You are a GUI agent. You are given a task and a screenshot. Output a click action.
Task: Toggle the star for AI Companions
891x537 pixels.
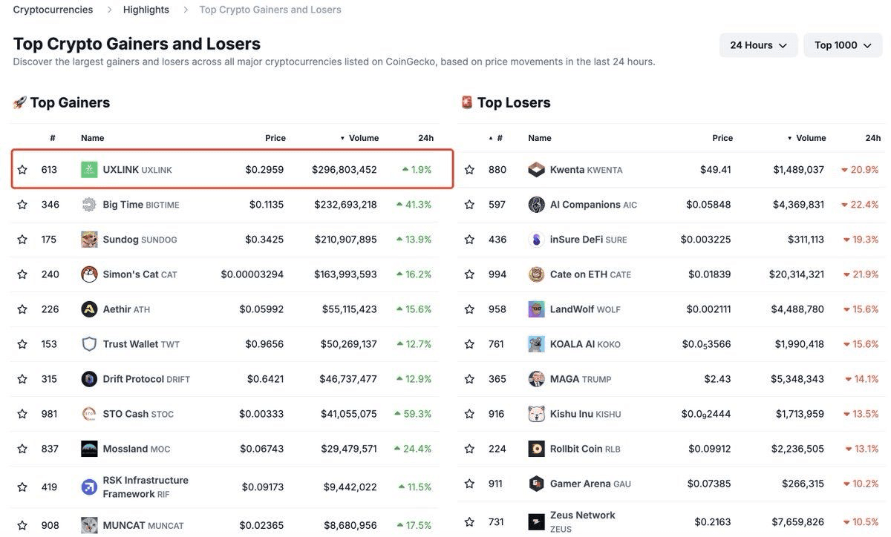click(x=469, y=205)
